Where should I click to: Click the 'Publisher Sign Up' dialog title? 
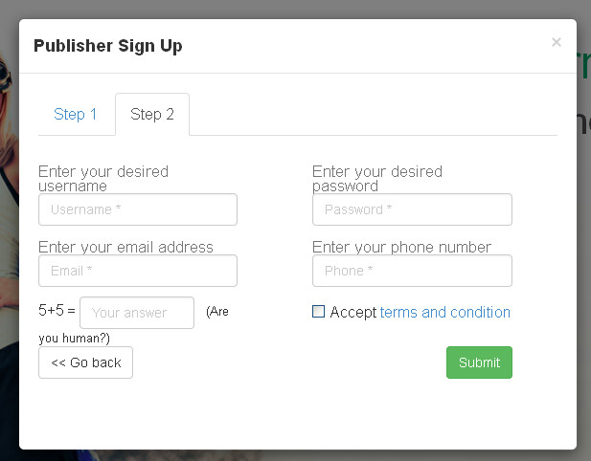click(107, 46)
